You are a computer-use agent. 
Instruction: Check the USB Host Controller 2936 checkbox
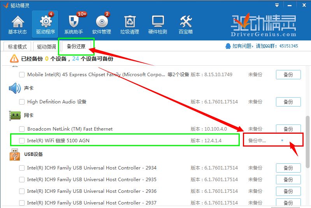[22, 191]
